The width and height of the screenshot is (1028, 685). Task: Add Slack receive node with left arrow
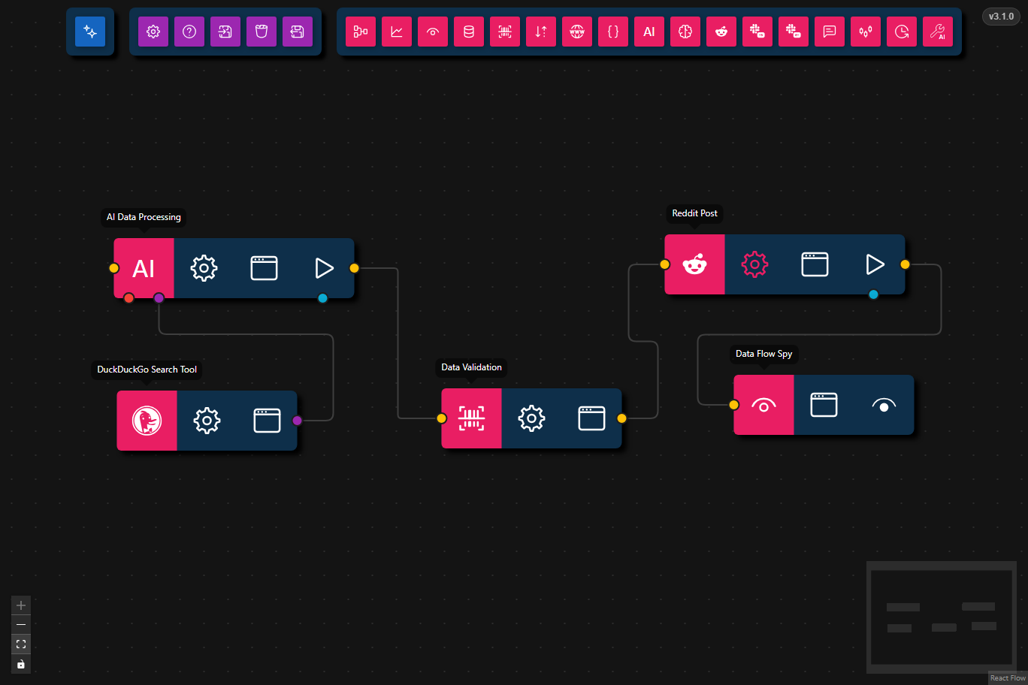(x=794, y=32)
